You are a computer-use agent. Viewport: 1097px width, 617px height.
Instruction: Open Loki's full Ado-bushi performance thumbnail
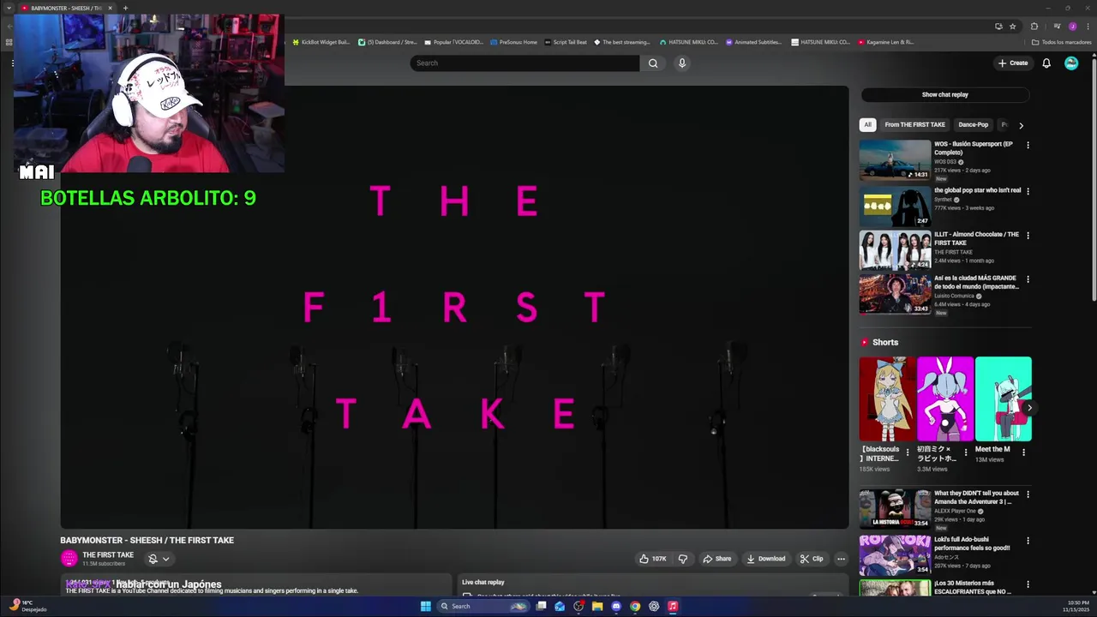pos(895,555)
